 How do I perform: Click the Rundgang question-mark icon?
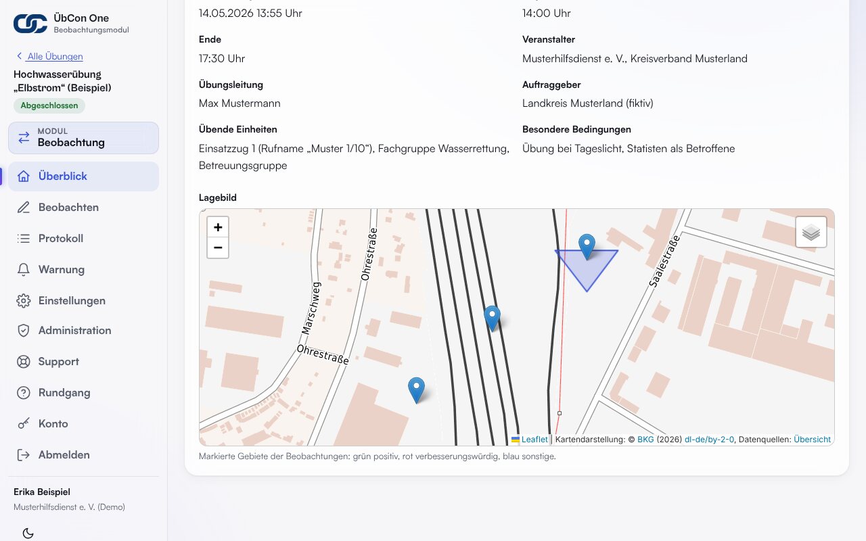click(x=24, y=393)
